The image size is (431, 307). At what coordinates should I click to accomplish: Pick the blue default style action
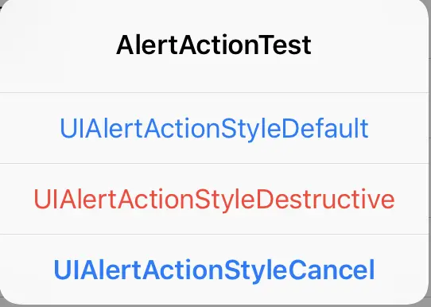pyautogui.click(x=214, y=128)
